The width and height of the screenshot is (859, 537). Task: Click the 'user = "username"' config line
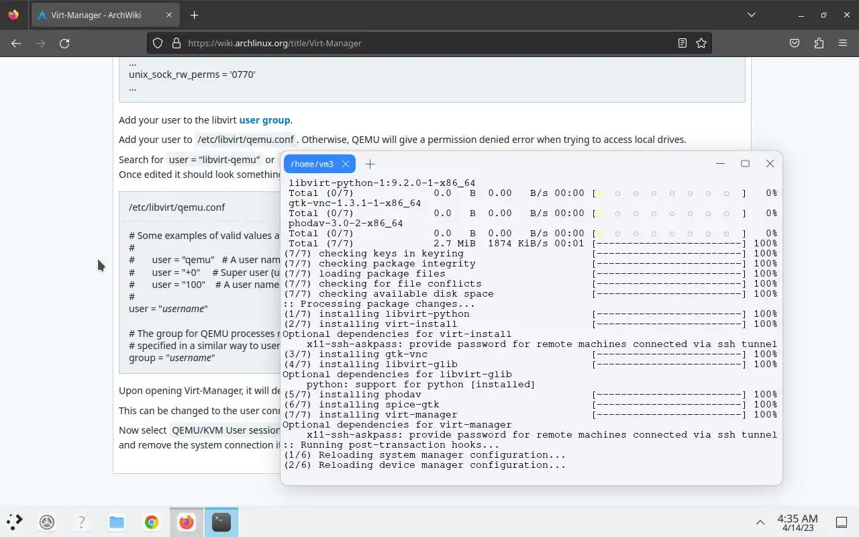168,309
